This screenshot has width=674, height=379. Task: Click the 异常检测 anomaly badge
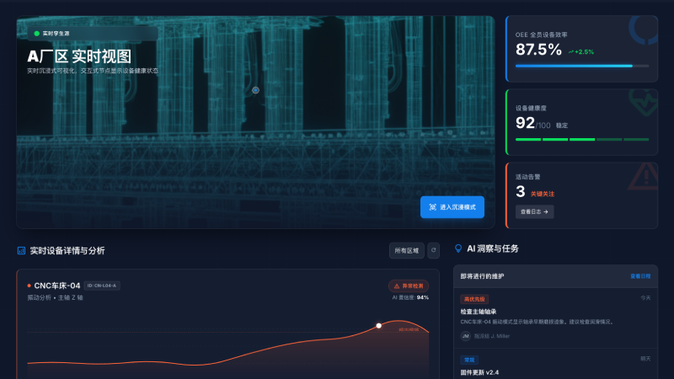tap(409, 286)
